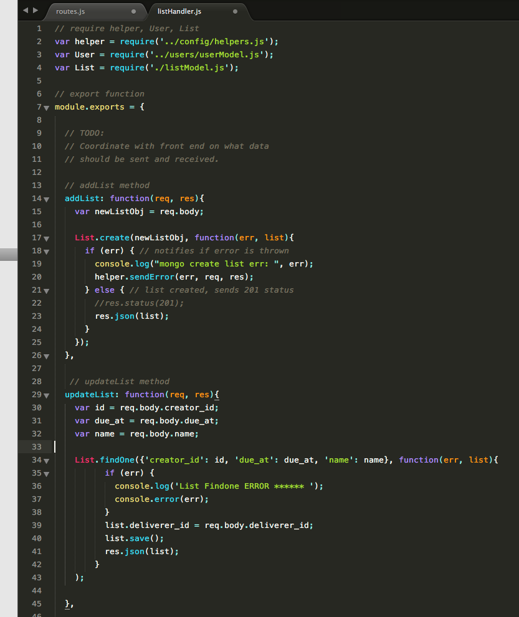Collapse the else block at line 21
Screen dimensions: 519x617
tap(45, 290)
